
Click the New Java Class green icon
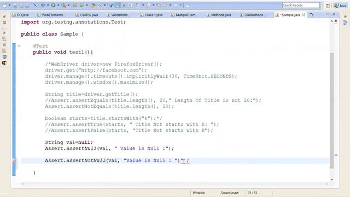[x=81, y=5]
